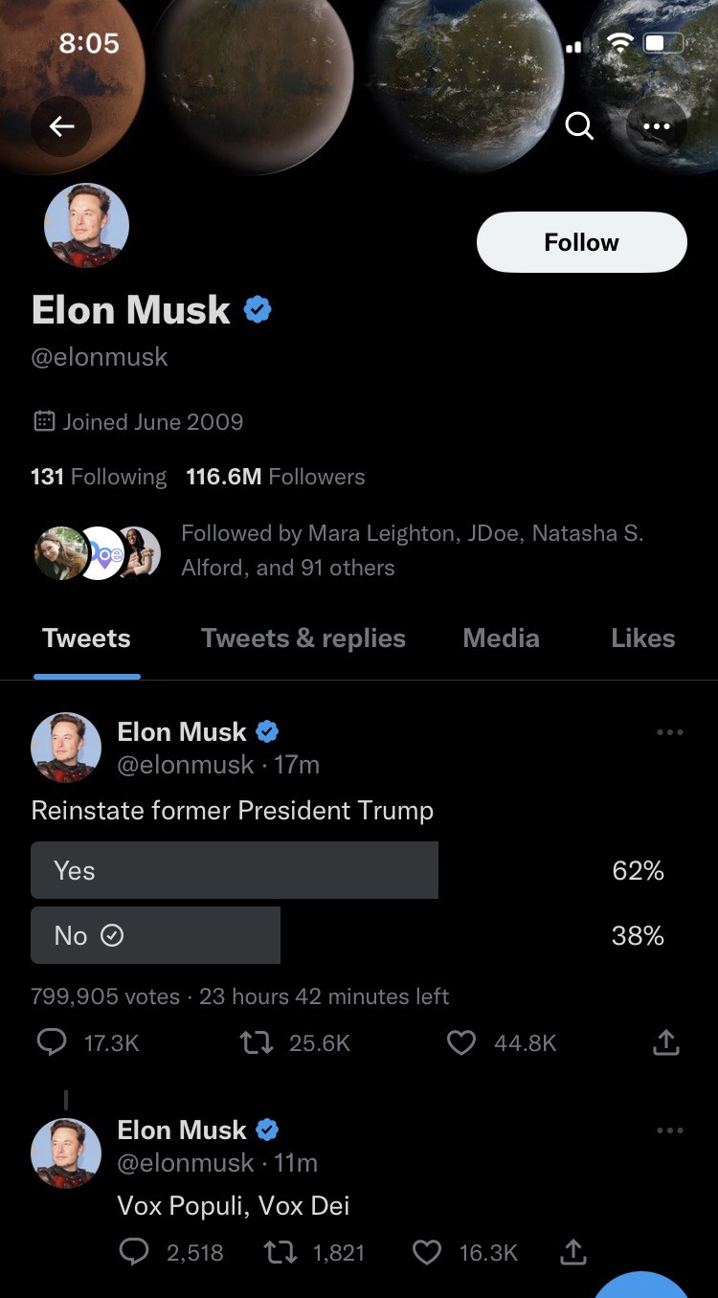This screenshot has width=718, height=1298.
Task: Reply to the Trump poll tweet
Action: click(x=52, y=1042)
